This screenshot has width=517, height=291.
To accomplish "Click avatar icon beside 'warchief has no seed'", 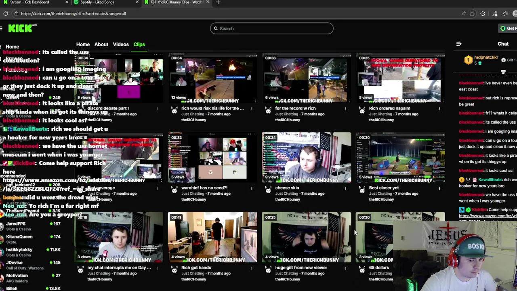I will pos(174,190).
